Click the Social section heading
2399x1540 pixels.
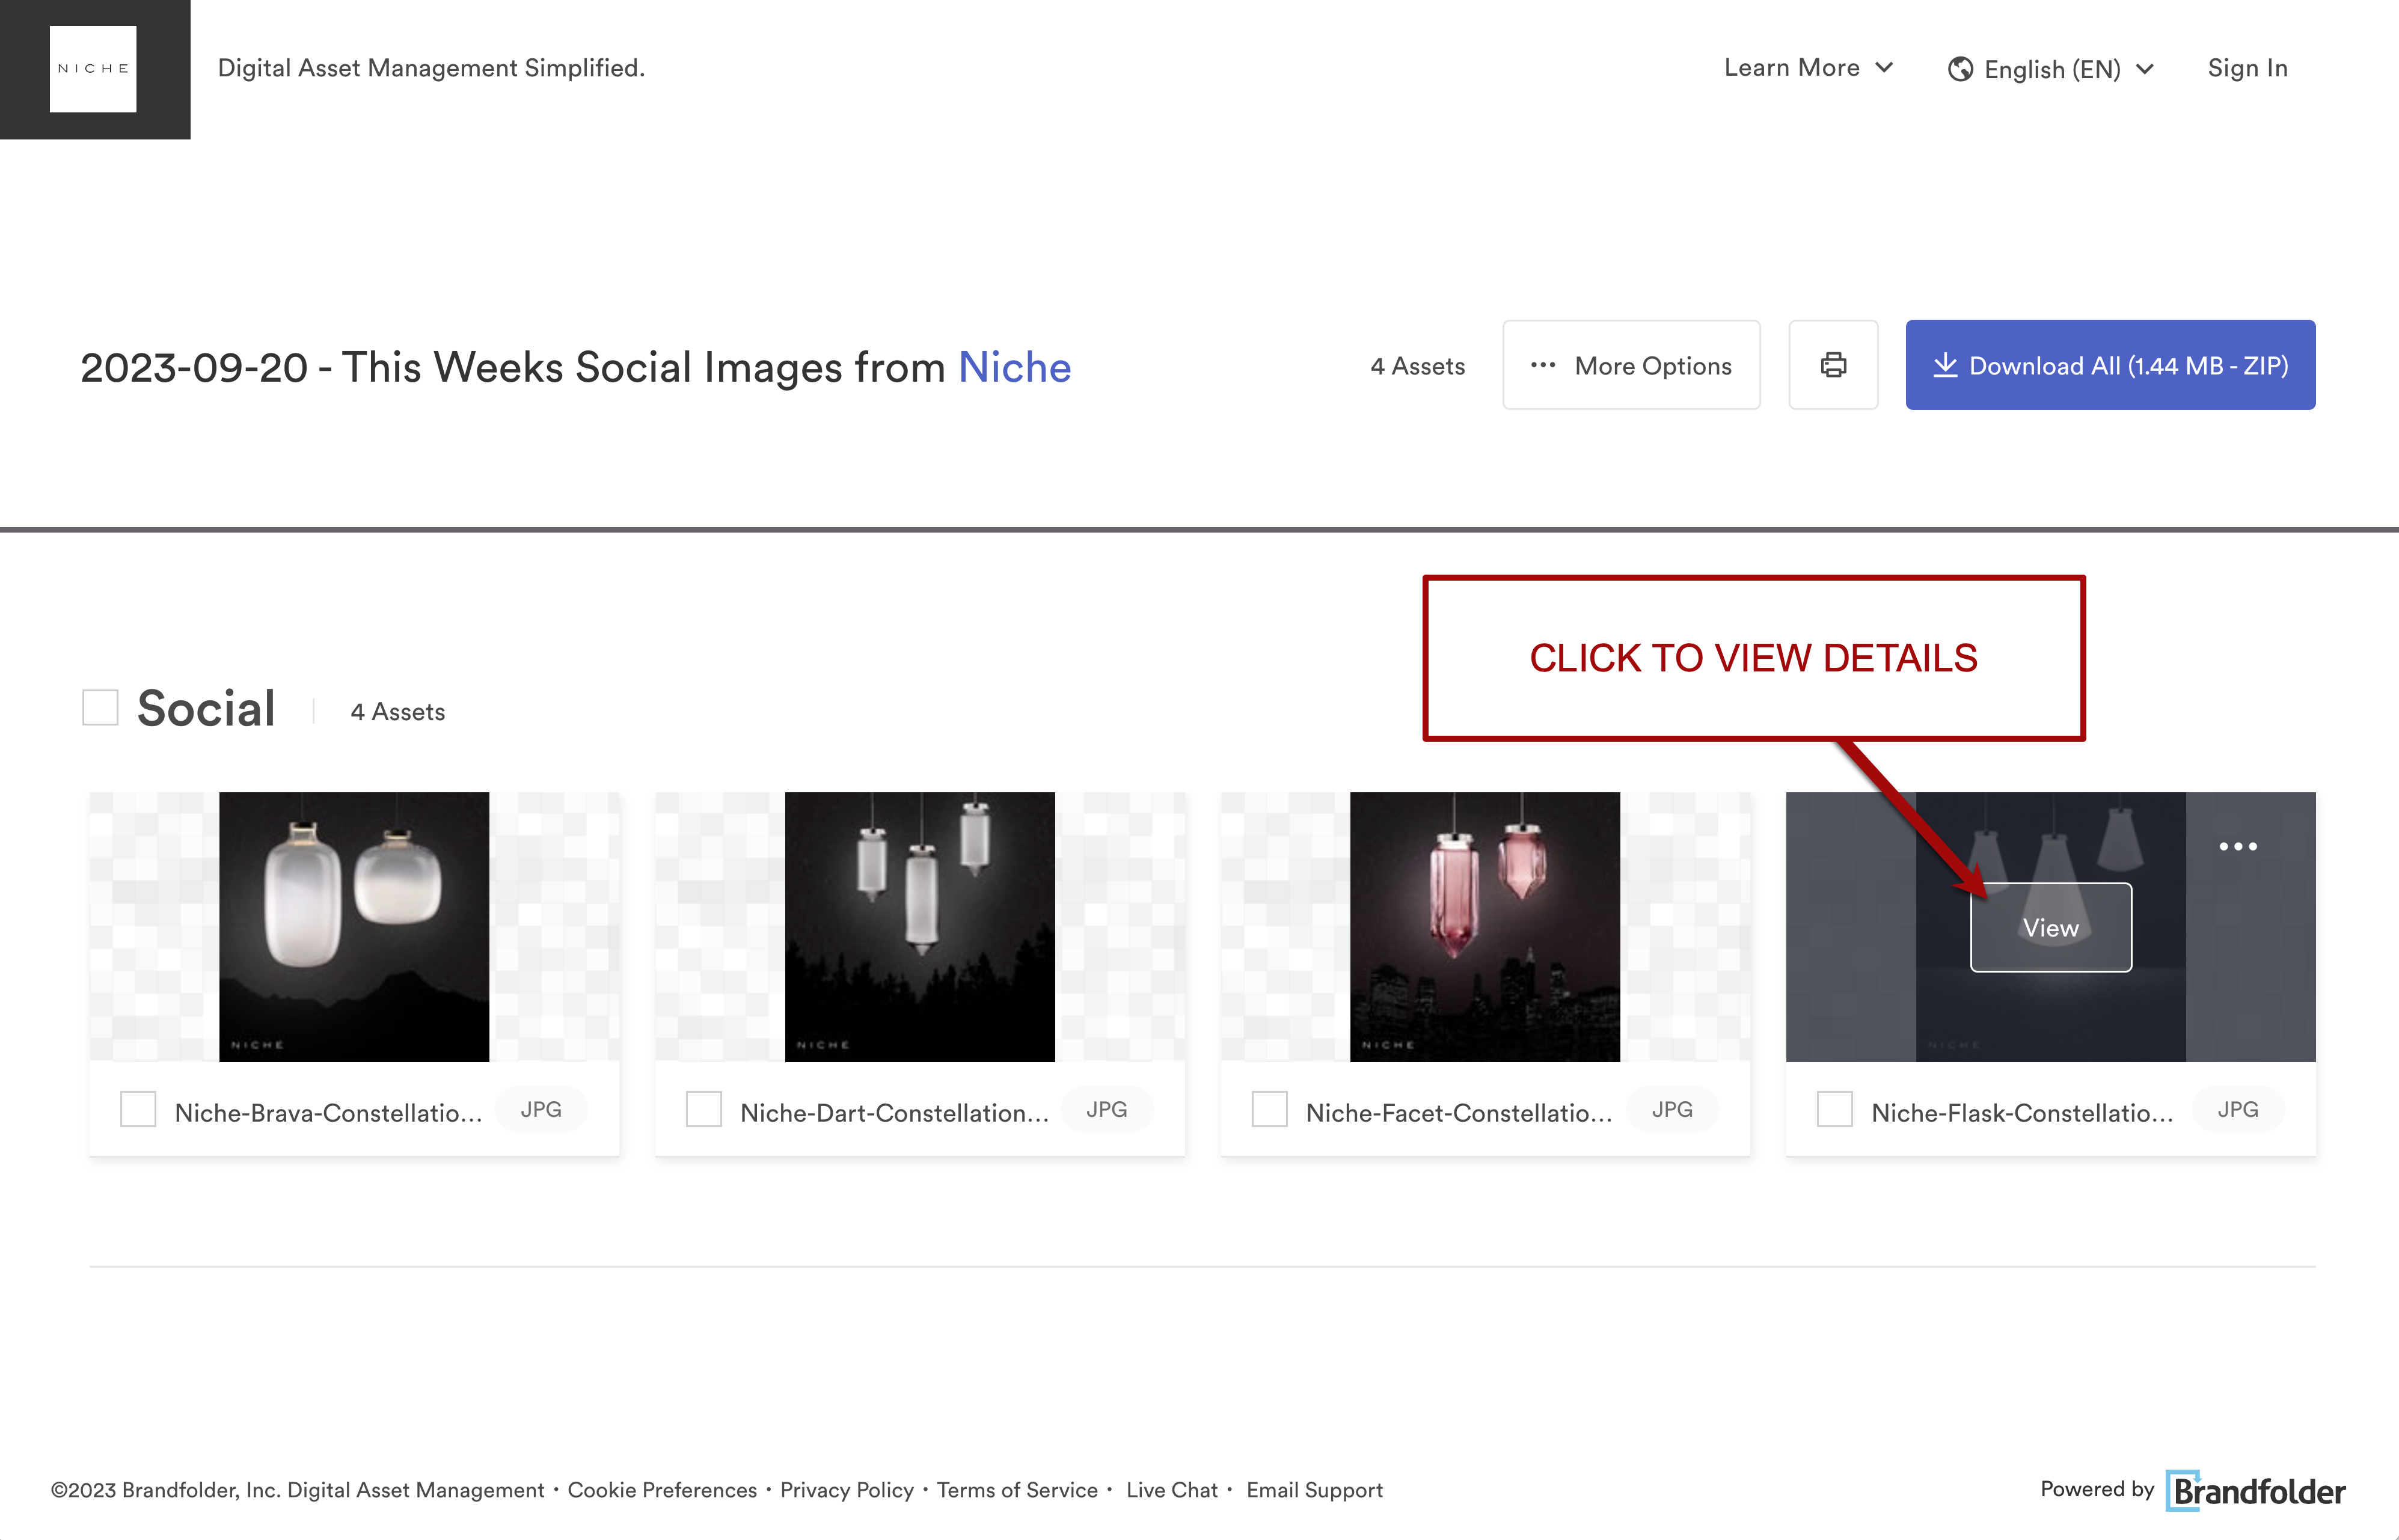pyautogui.click(x=206, y=708)
